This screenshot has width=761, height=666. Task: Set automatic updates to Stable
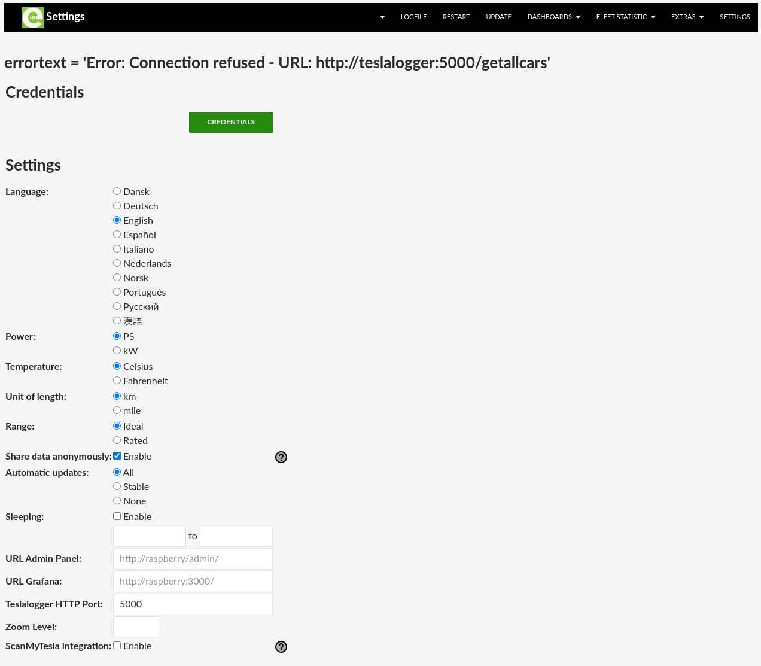click(117, 486)
